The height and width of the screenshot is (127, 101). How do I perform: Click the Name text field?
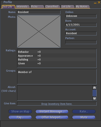[39, 12]
